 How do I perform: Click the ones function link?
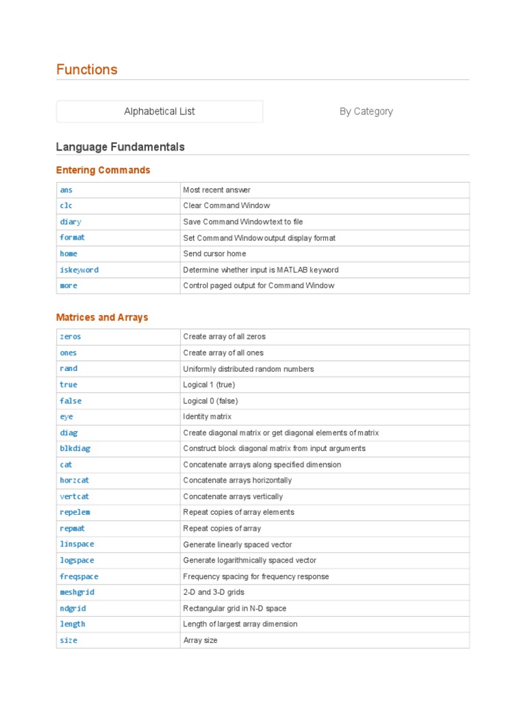[68, 353]
